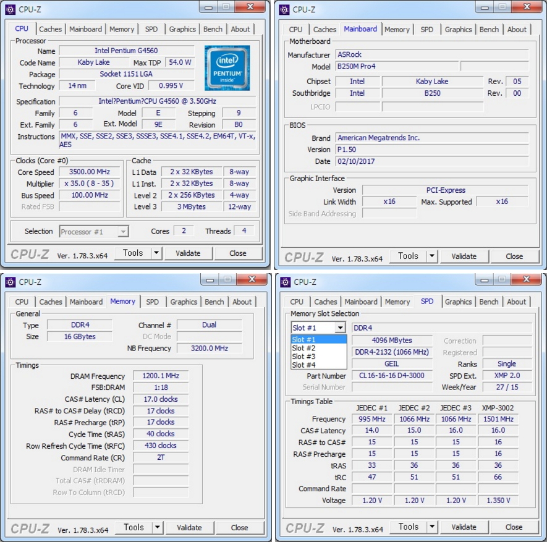Click Close button in CPU window
Screen dimensions: 547x542
[x=238, y=253]
